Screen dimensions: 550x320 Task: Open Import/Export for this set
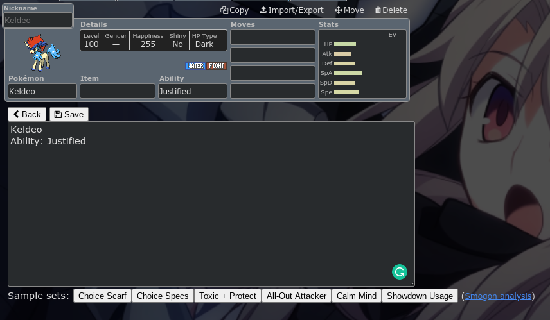292,10
